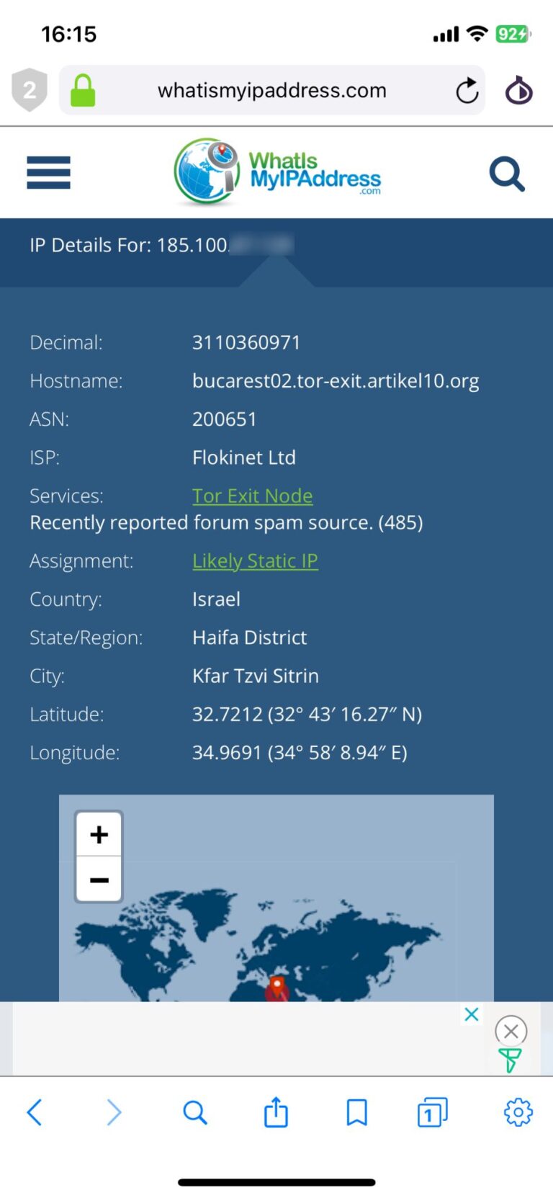Close the ad banner with circled X
This screenshot has height=1198, width=553.
click(x=511, y=1031)
